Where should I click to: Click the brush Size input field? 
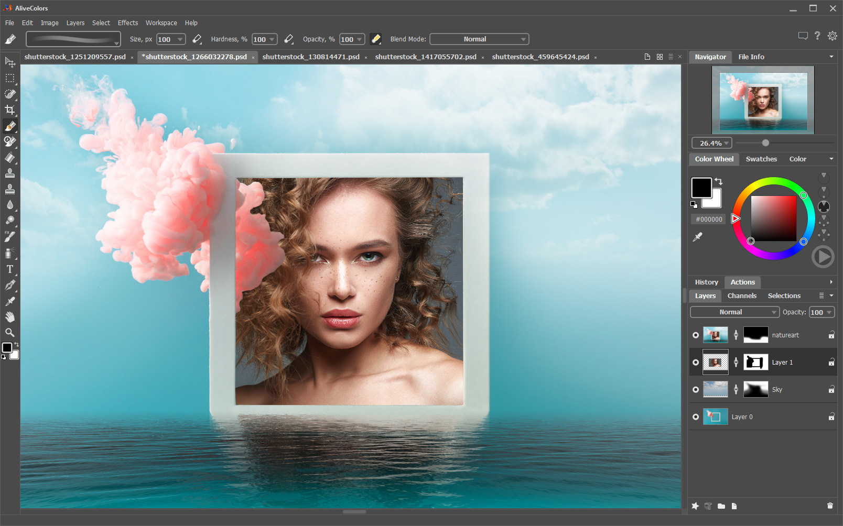165,39
